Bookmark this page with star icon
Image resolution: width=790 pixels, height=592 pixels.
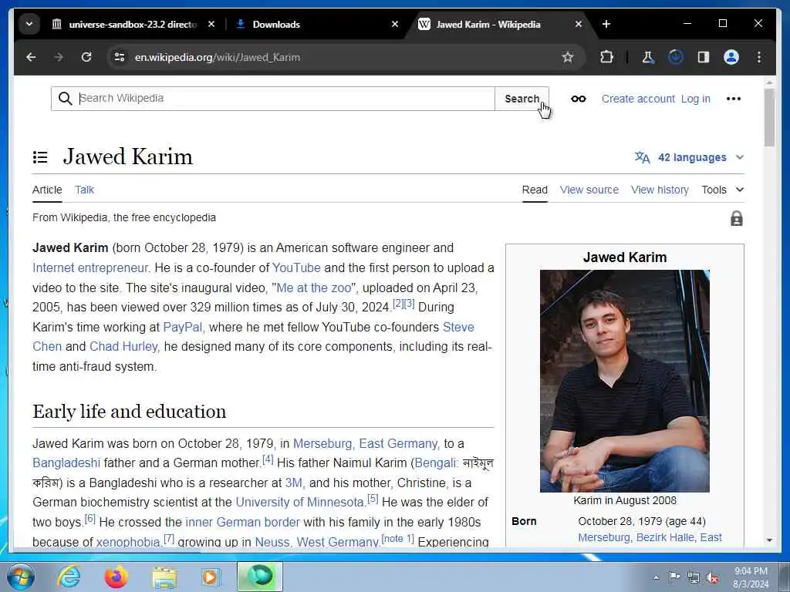pos(568,57)
